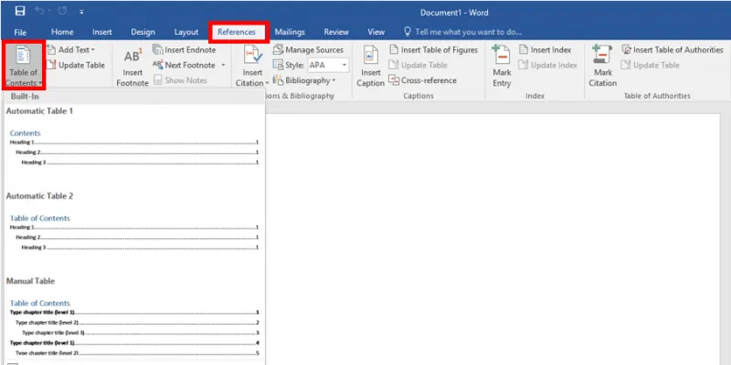
Task: Click the Redo icon in quick access toolbar
Action: point(62,11)
